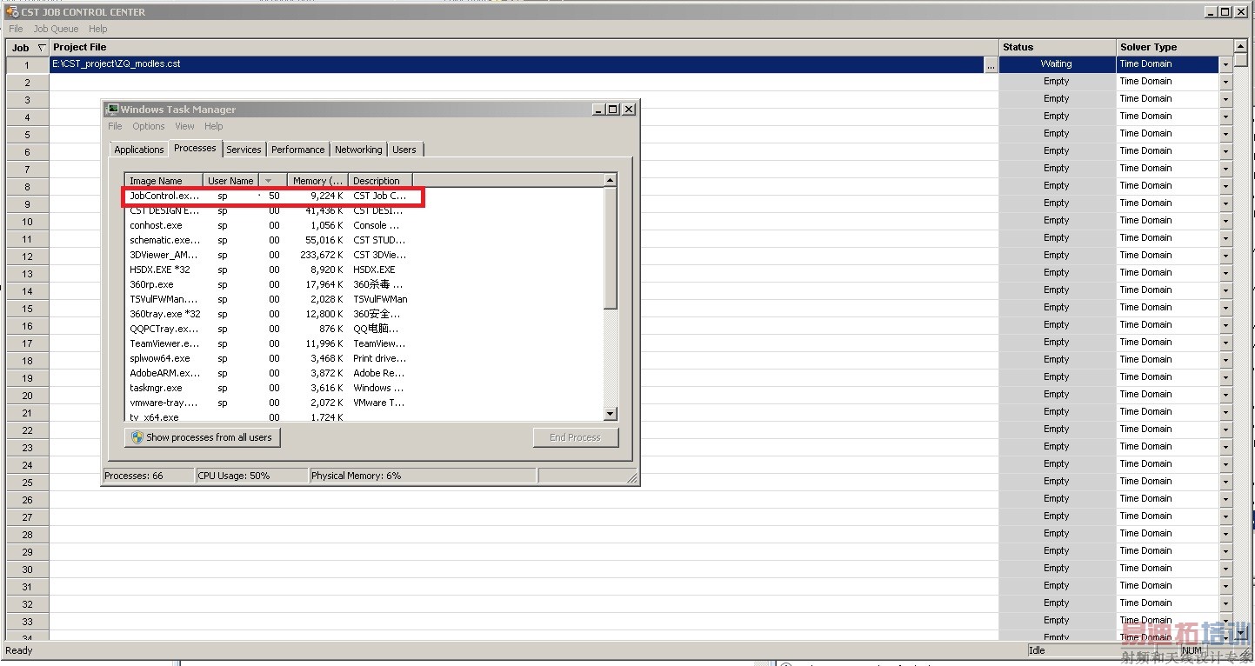Click the Job column header
Viewport: 1255px width, 666px height.
pos(28,47)
